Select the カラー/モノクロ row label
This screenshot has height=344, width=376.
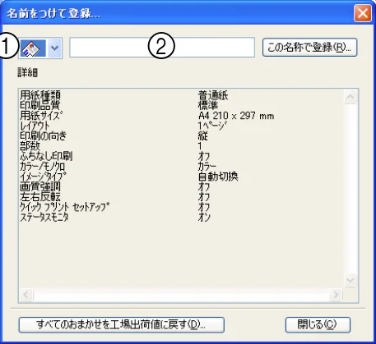(43, 167)
